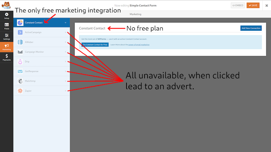
Task: Click the Marketing heading text
Action: [x=135, y=14]
